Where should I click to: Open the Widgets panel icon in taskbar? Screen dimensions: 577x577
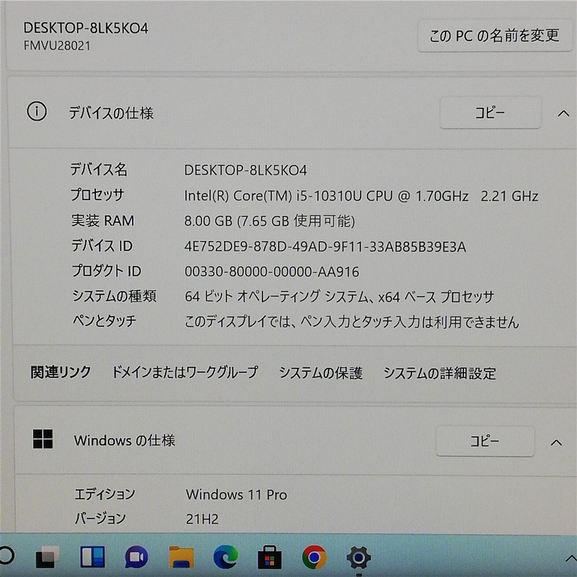tap(92, 557)
